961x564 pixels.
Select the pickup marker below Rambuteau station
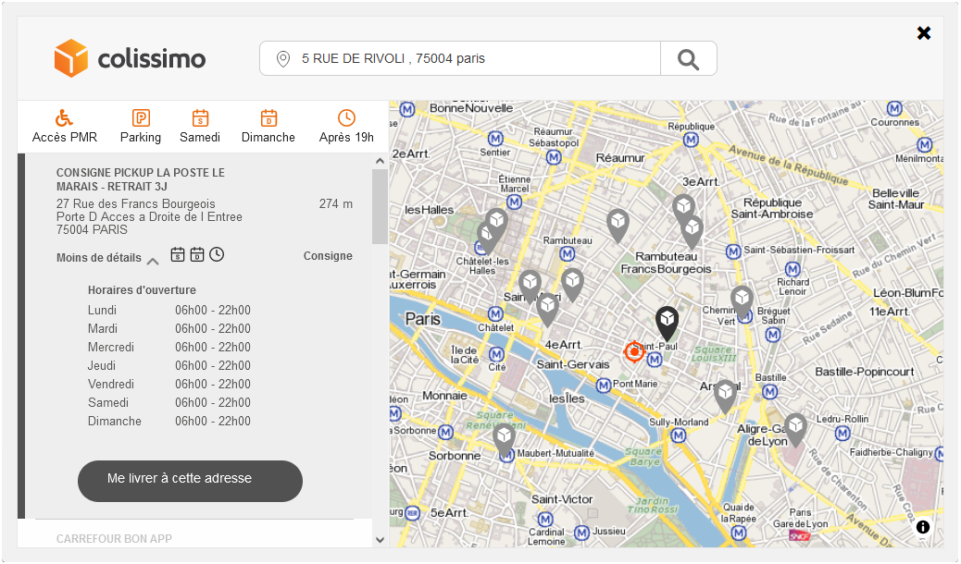tap(572, 284)
